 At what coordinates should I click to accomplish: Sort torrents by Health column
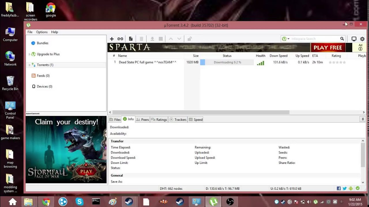coord(261,56)
